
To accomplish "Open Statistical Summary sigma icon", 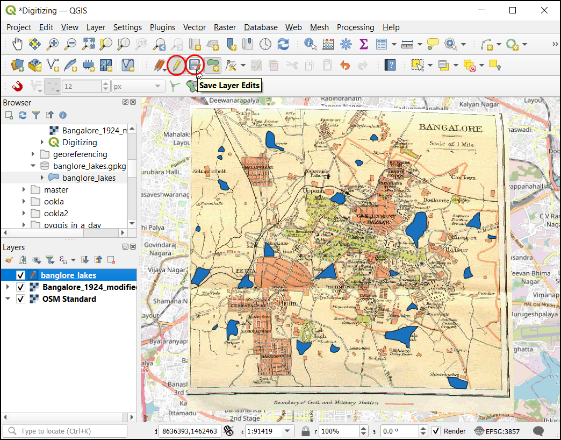I will click(x=363, y=45).
